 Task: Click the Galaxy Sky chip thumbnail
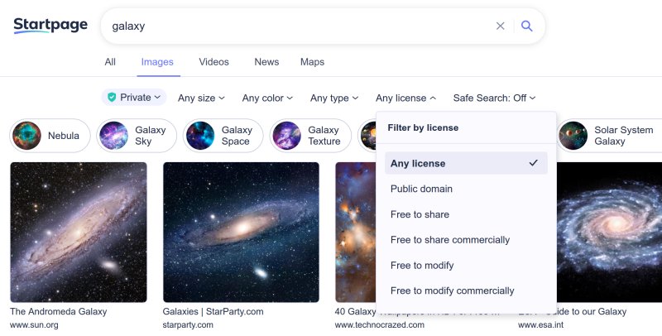pyautogui.click(x=113, y=136)
